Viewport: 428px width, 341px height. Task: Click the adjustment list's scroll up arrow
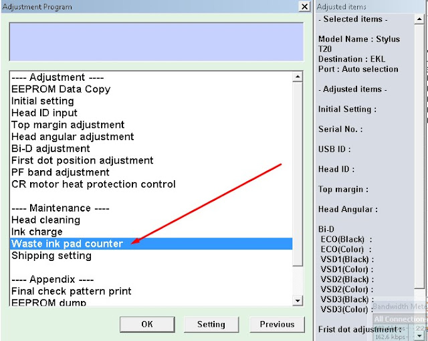click(298, 77)
